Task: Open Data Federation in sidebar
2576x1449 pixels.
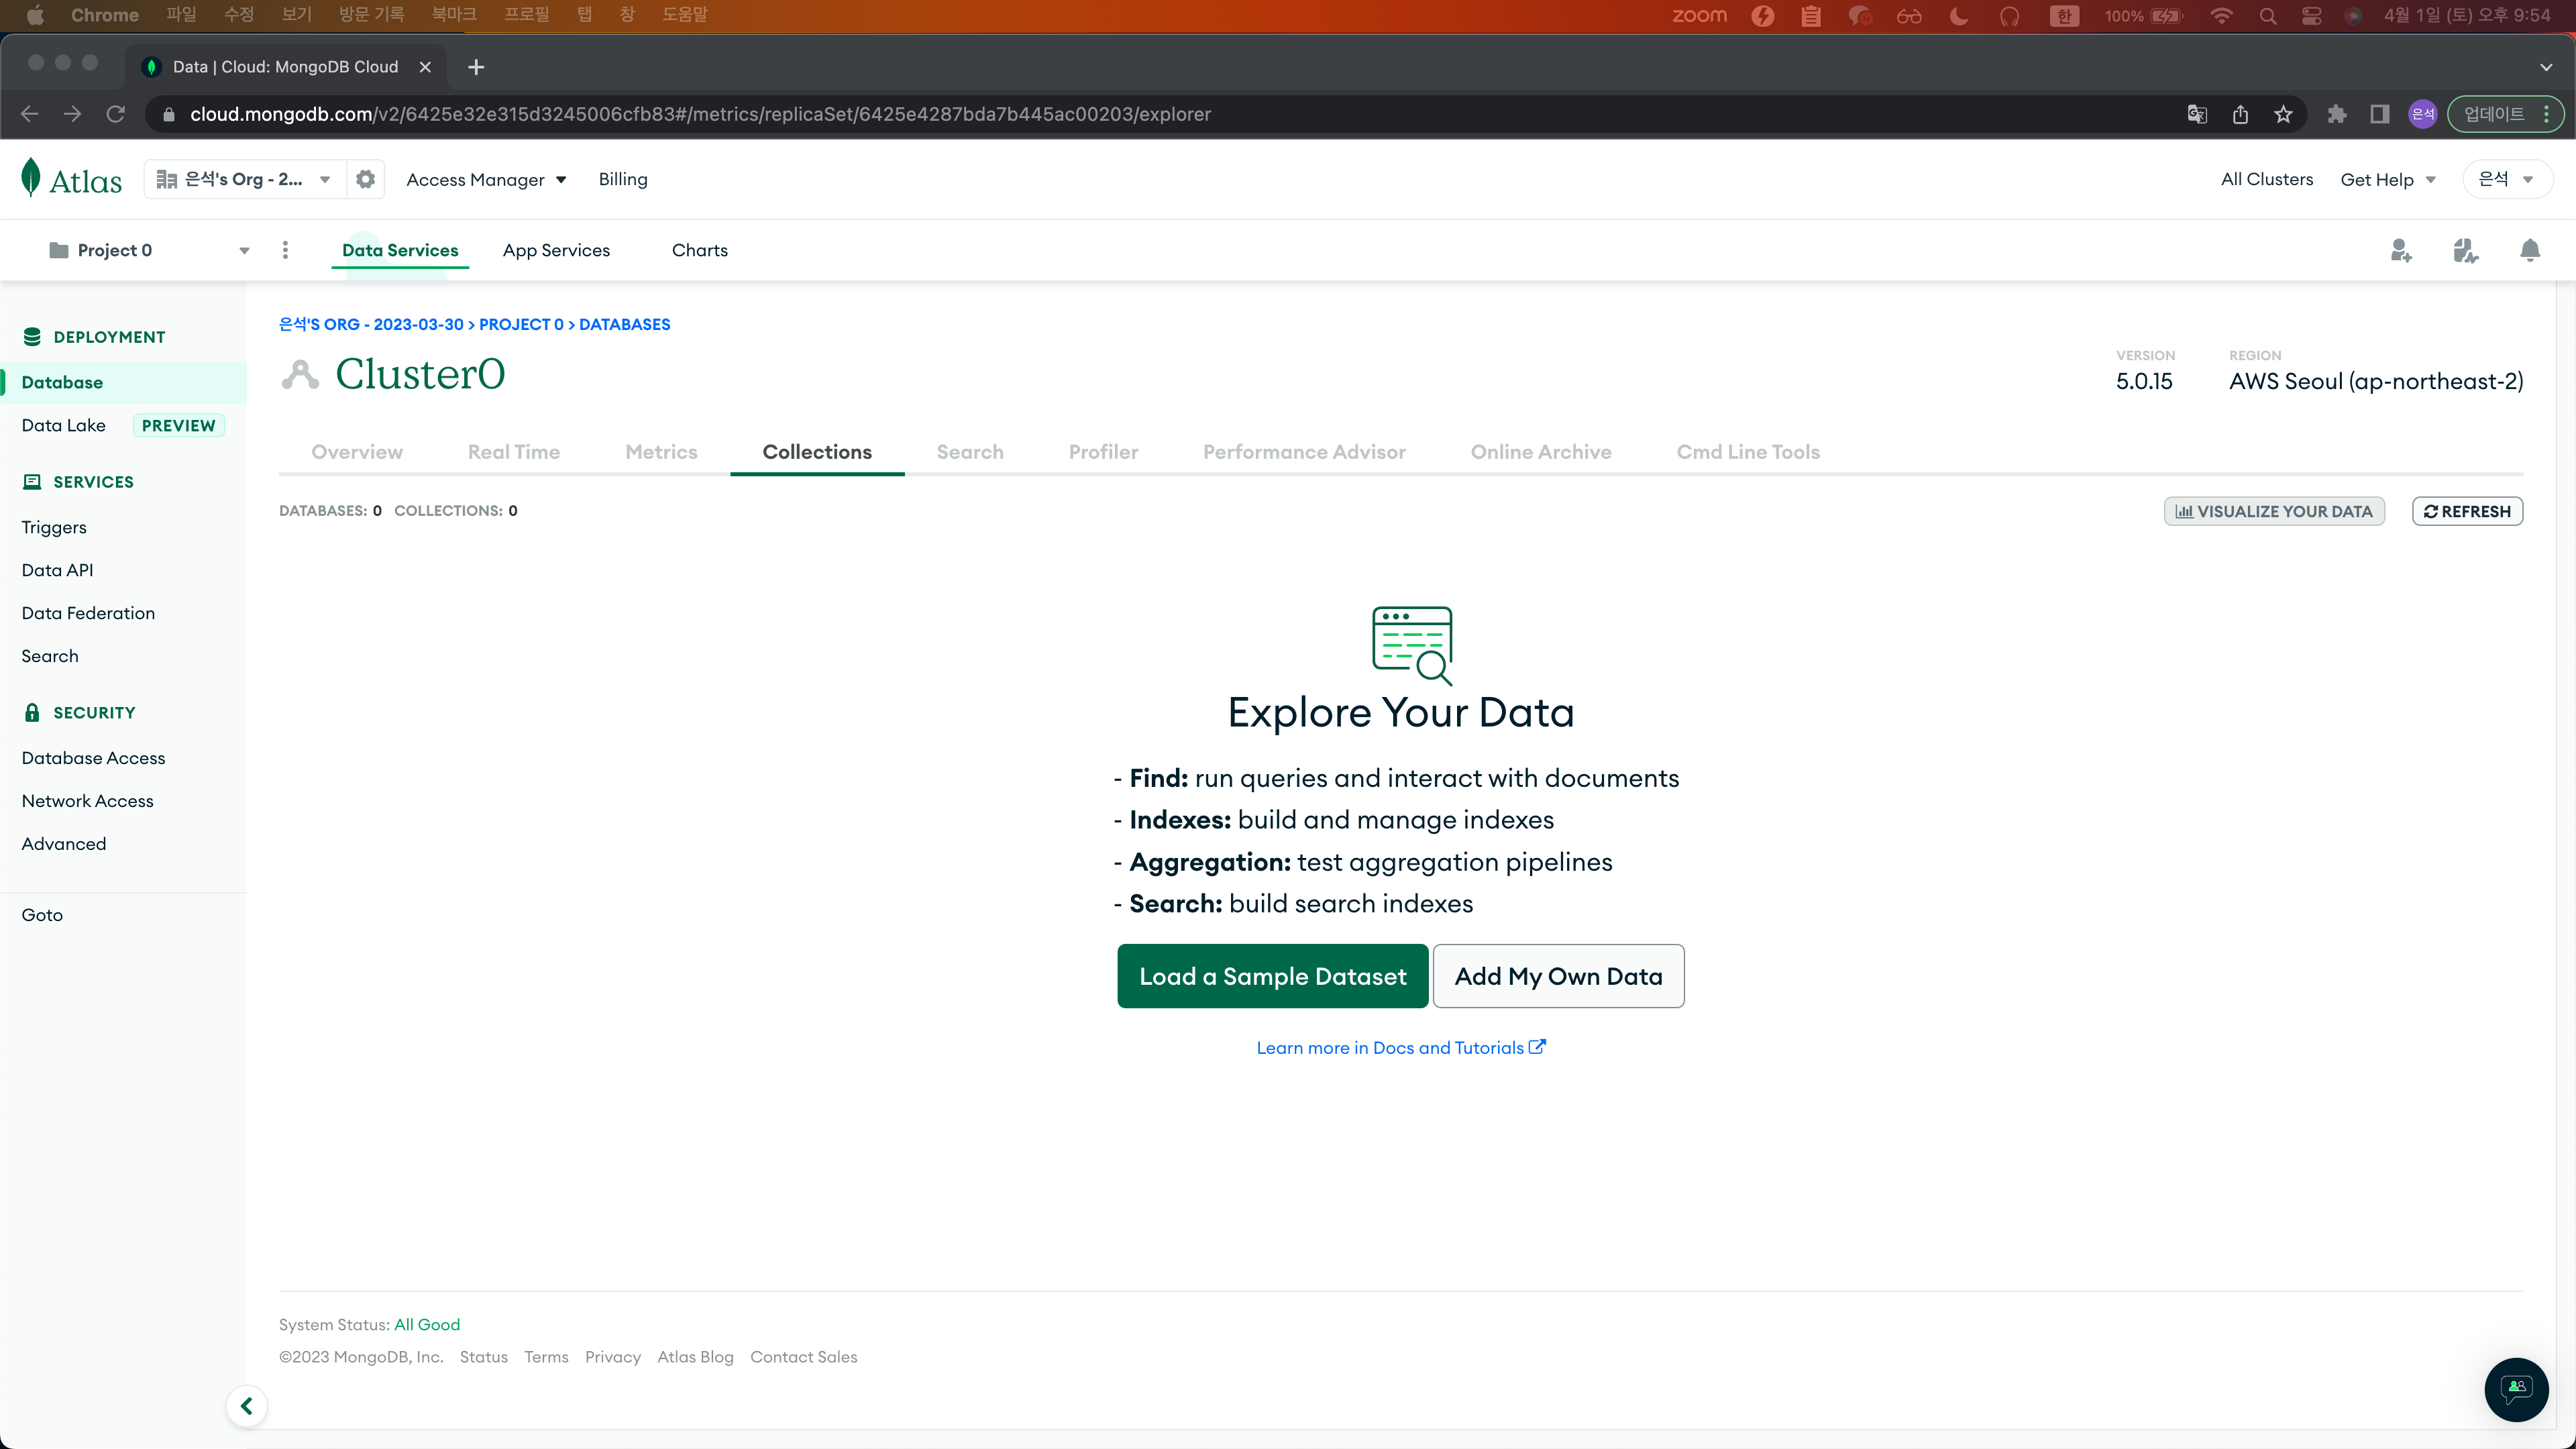Action: 88,613
